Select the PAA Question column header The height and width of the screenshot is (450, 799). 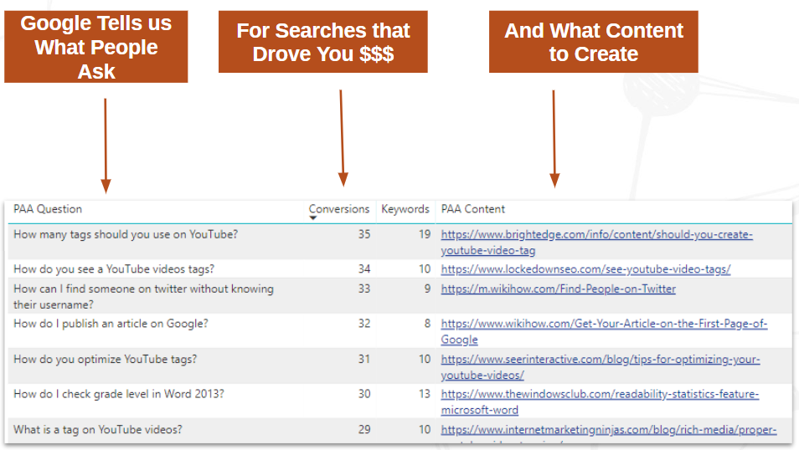click(48, 209)
